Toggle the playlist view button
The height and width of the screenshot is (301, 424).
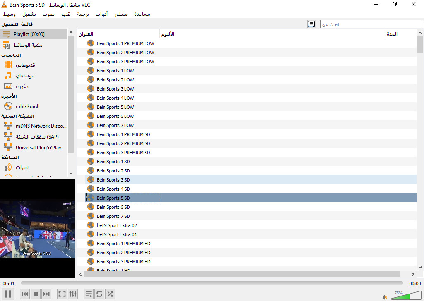pyautogui.click(x=89, y=294)
